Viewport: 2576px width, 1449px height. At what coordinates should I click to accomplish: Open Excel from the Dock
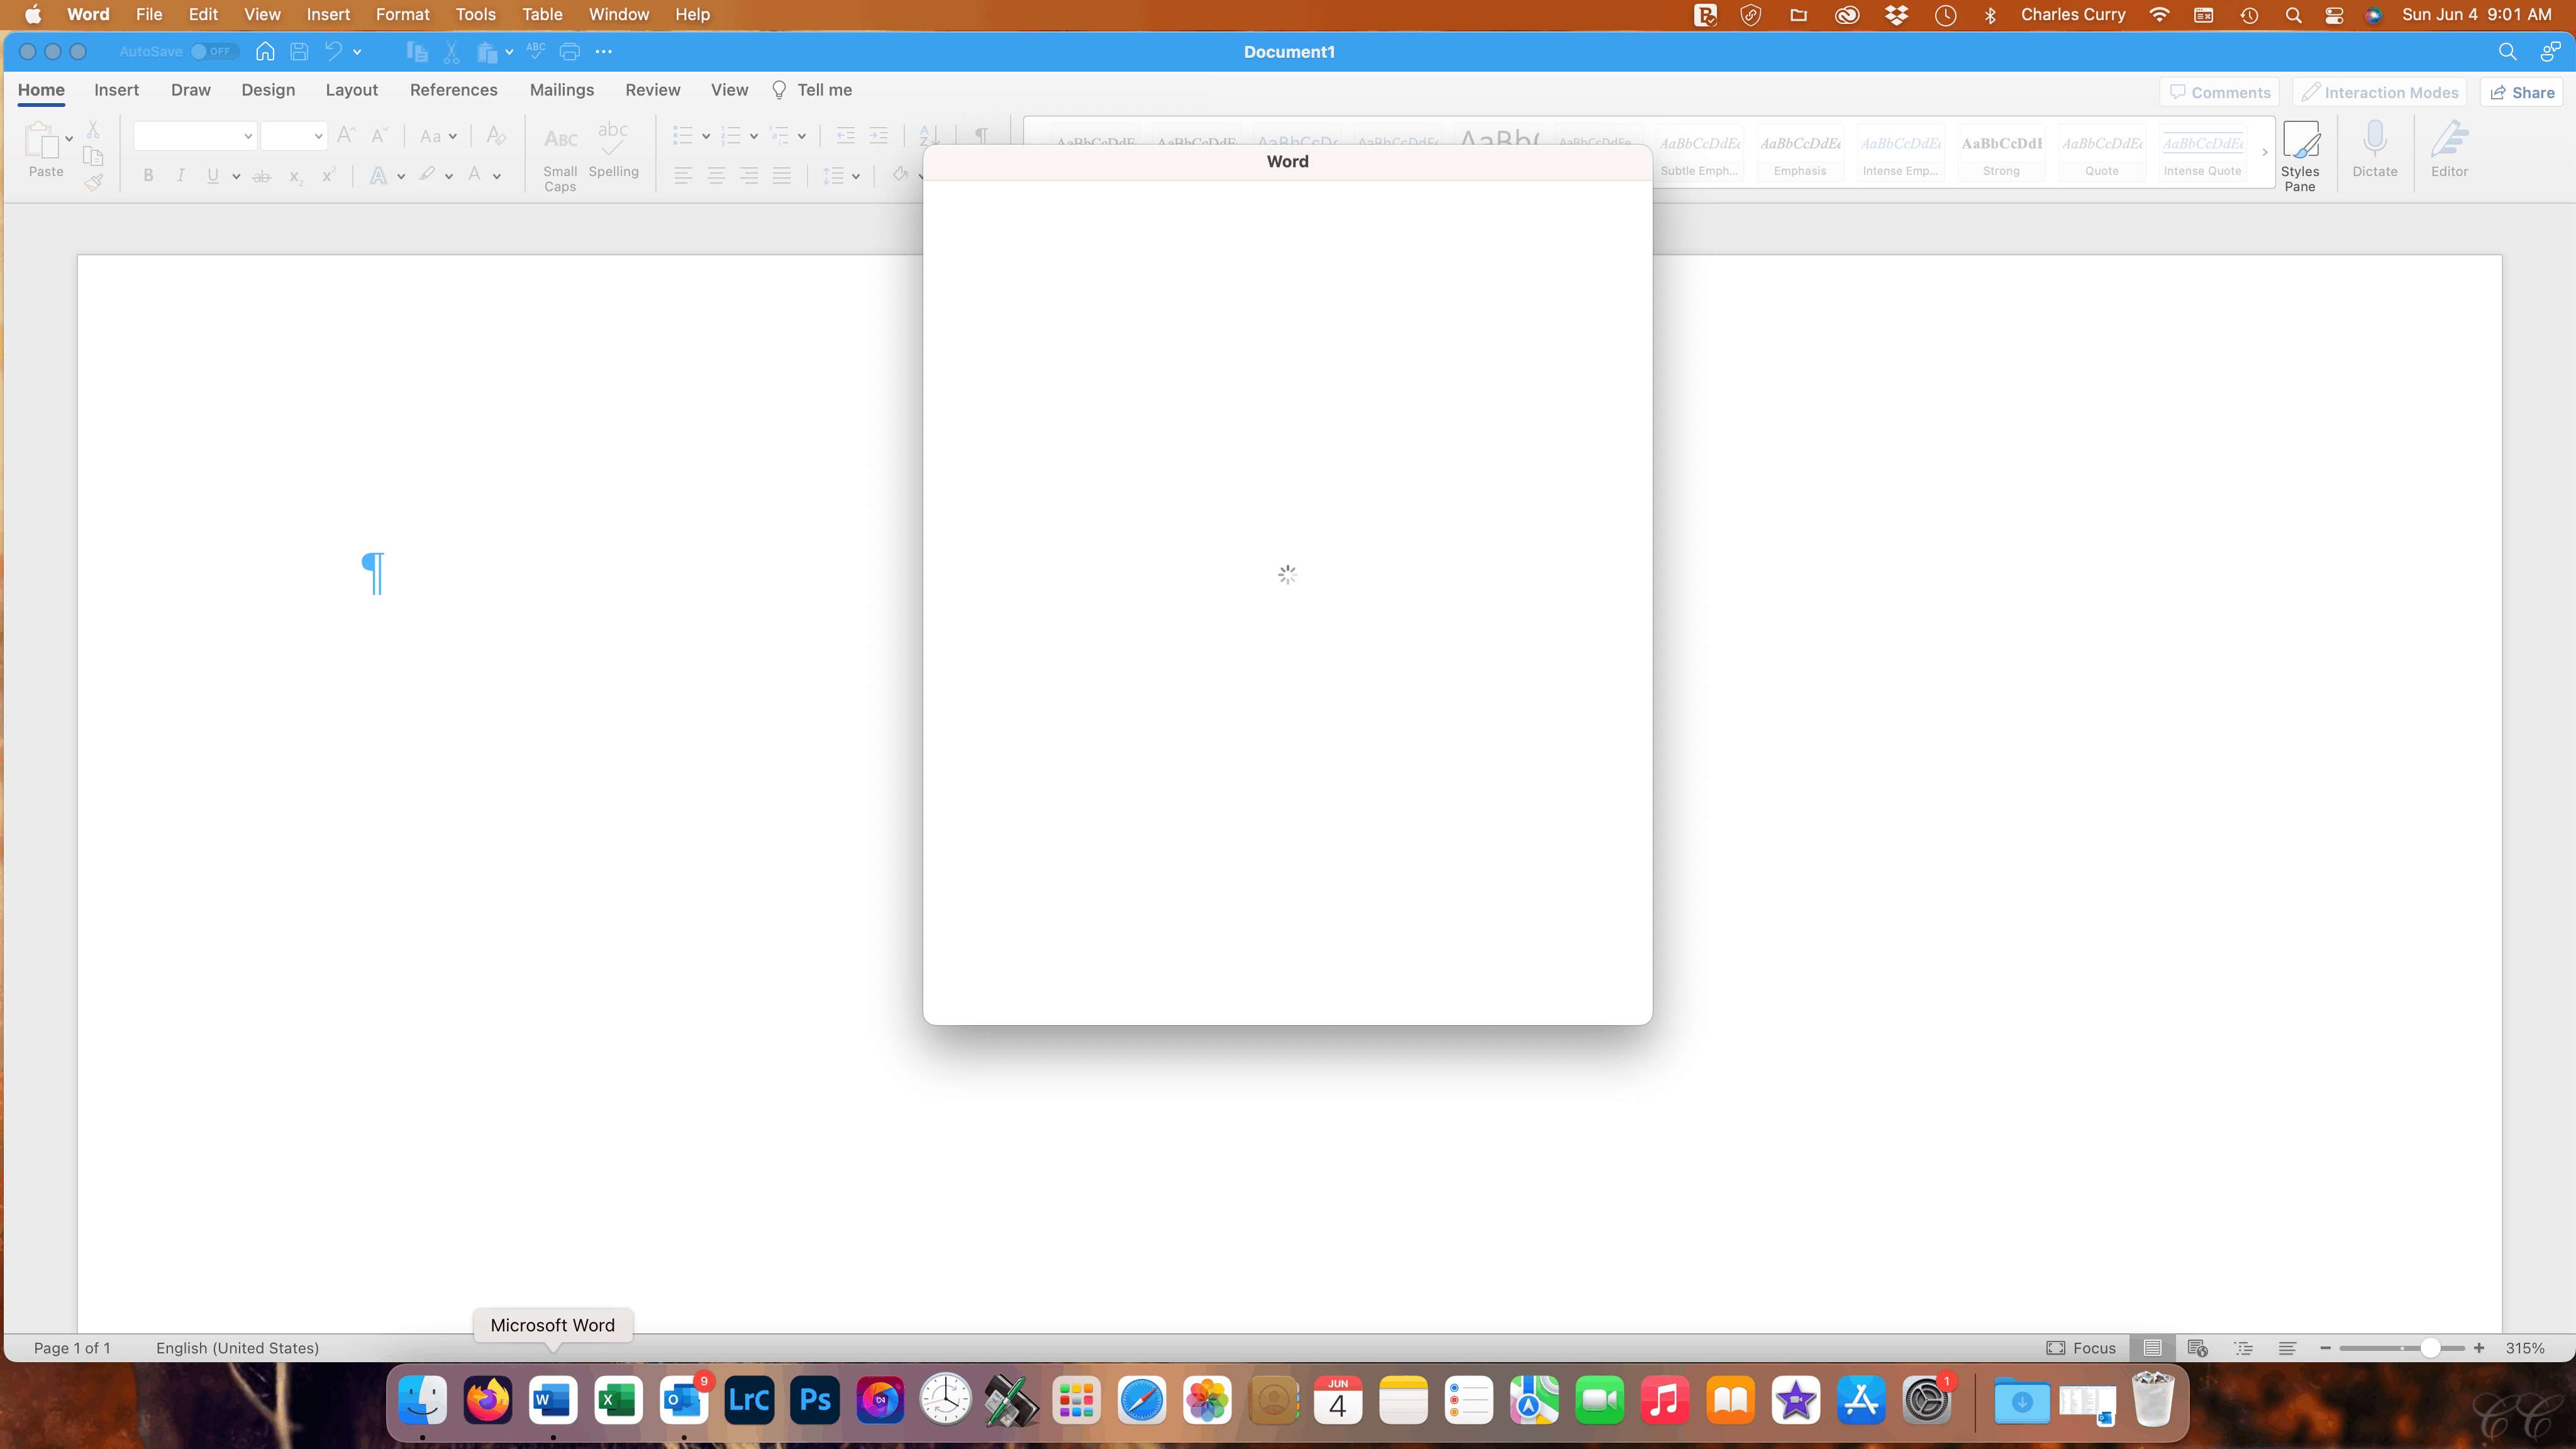(618, 1400)
